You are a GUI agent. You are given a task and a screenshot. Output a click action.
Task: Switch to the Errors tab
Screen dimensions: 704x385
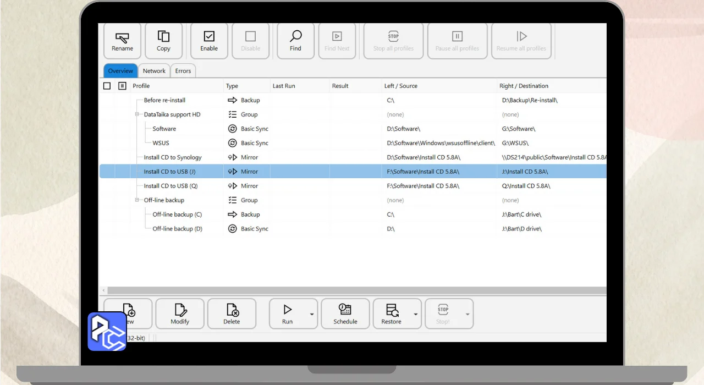pos(183,71)
